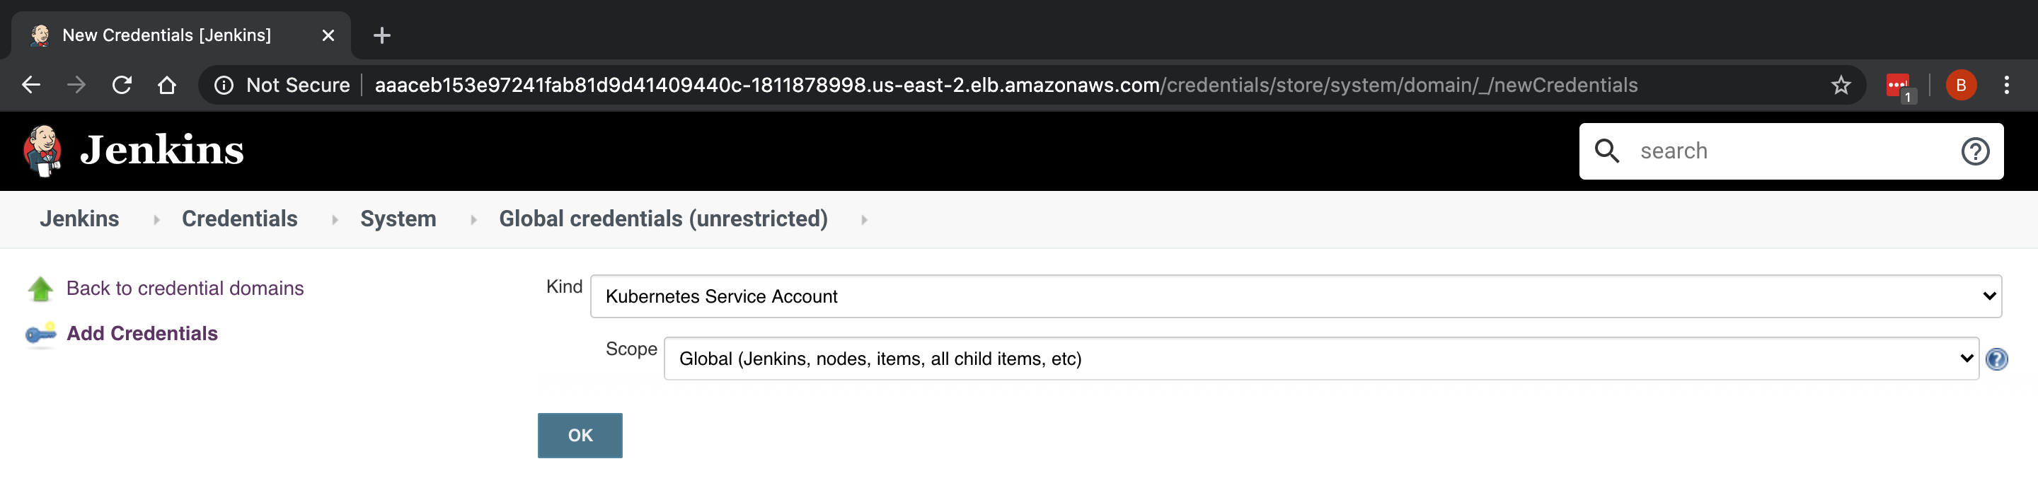Image resolution: width=2038 pixels, height=483 pixels.
Task: Bookmark this page with the star icon
Action: point(1841,86)
